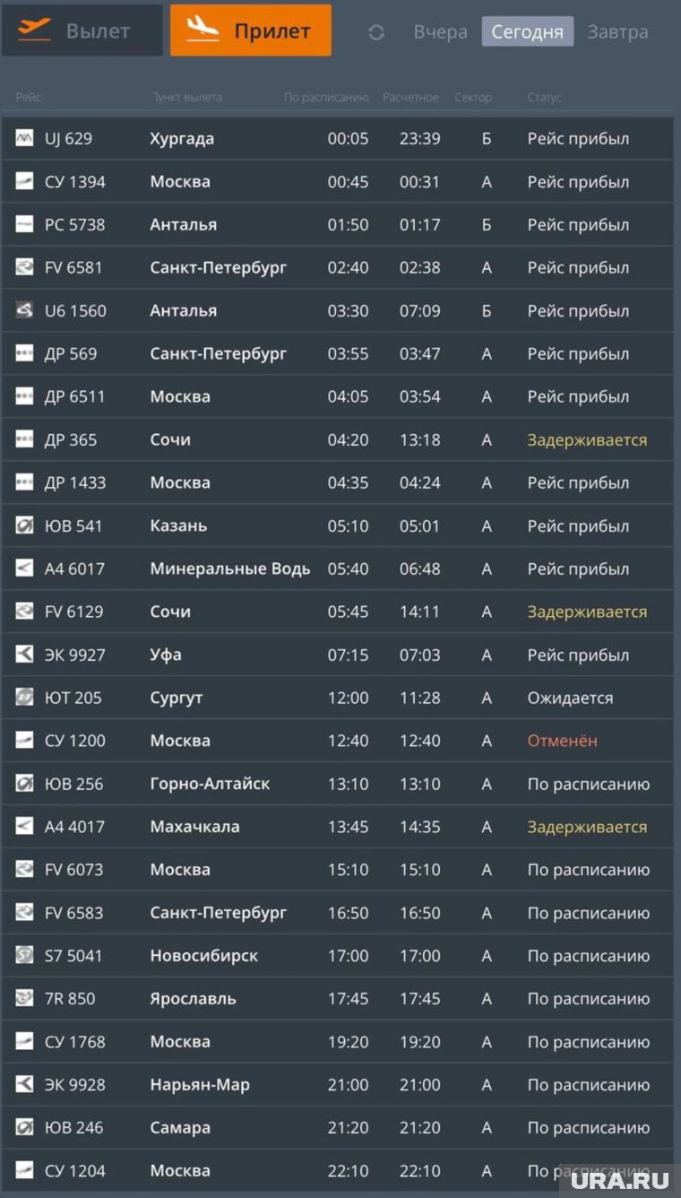The image size is (681, 1198).
Task: Click the refresh icon beside Вчера
Action: (376, 32)
